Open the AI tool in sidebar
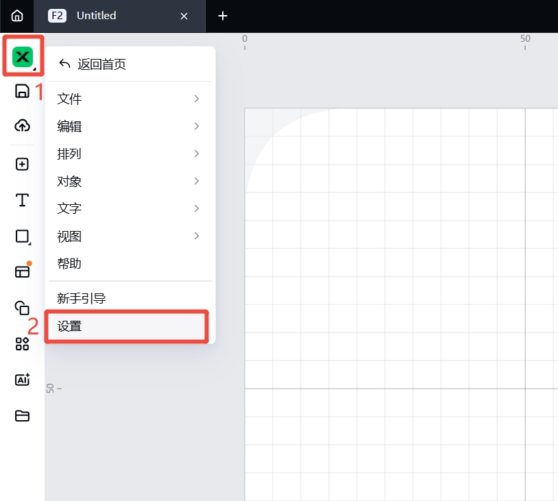Image resolution: width=558 pixels, height=501 pixels. click(23, 379)
